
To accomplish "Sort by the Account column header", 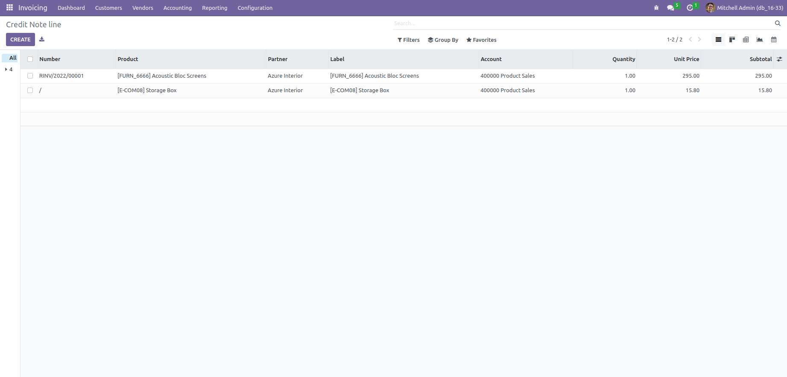I will coord(491,59).
